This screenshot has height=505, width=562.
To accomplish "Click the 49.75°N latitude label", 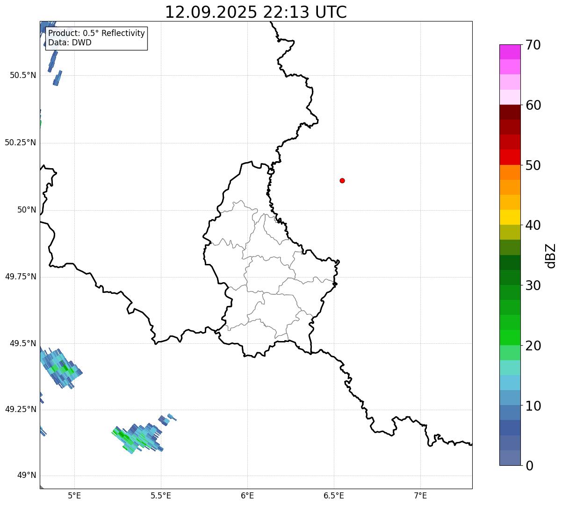I will pyautogui.click(x=20, y=277).
